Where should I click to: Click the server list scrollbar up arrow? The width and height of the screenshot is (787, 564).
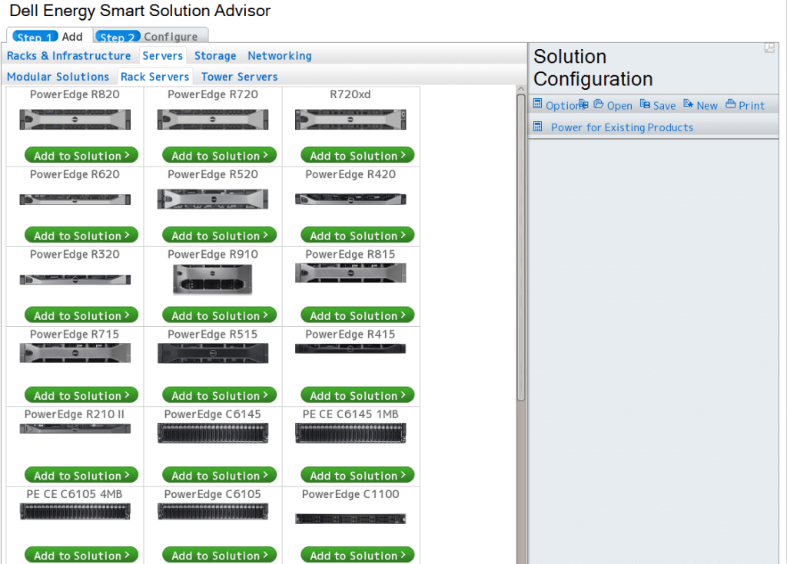pyautogui.click(x=521, y=89)
